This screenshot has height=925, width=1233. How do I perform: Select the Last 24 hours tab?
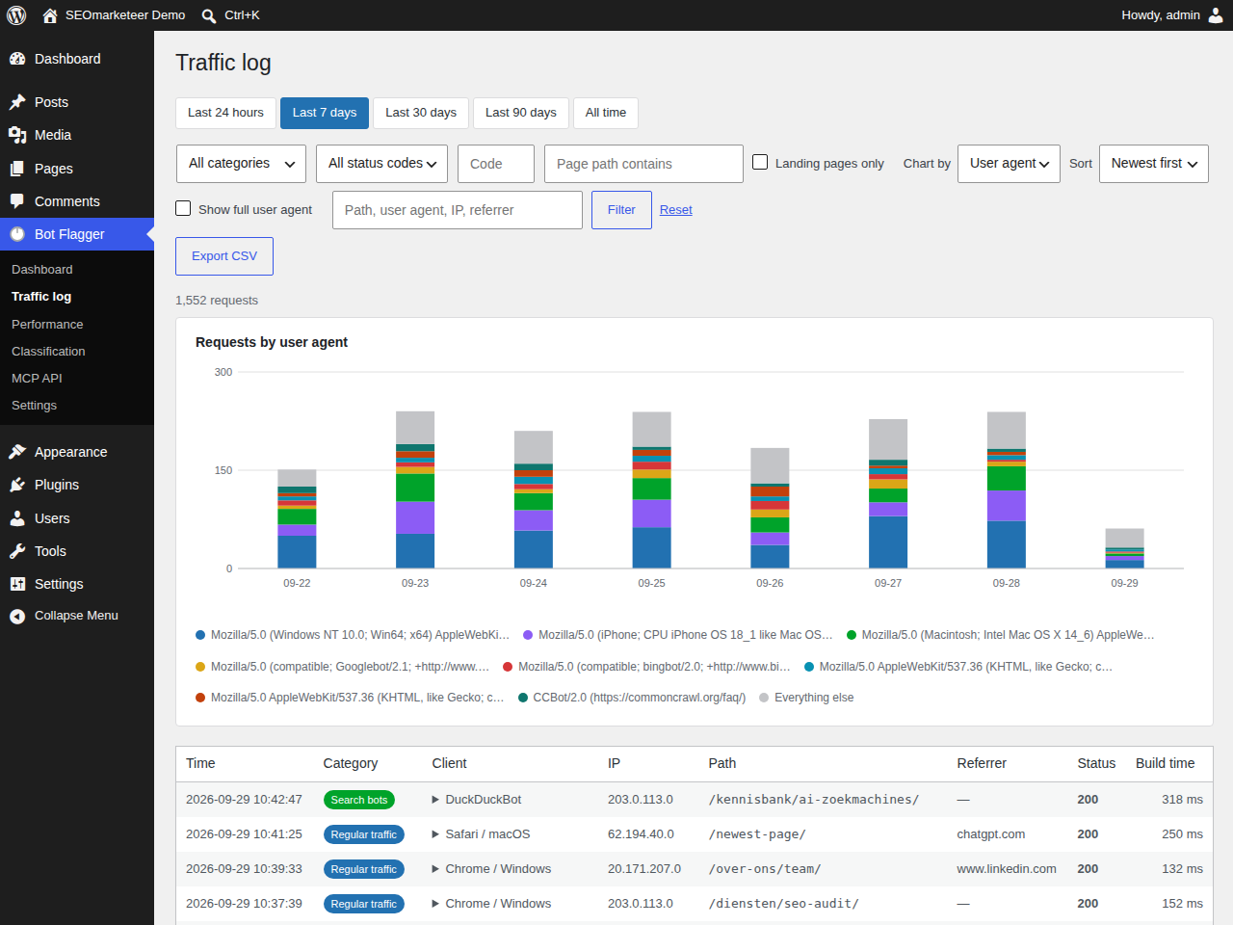point(225,113)
